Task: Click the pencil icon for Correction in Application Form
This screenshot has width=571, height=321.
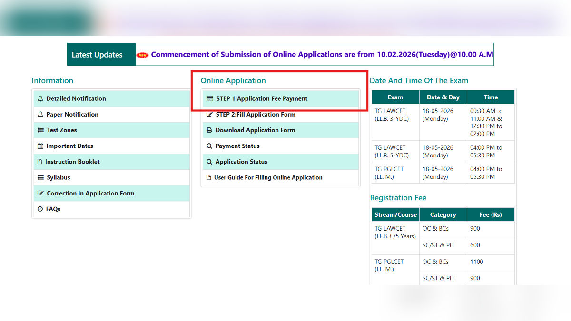Action: click(40, 193)
